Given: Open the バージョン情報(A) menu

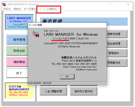Looking at the screenshot, I should 48,9.
